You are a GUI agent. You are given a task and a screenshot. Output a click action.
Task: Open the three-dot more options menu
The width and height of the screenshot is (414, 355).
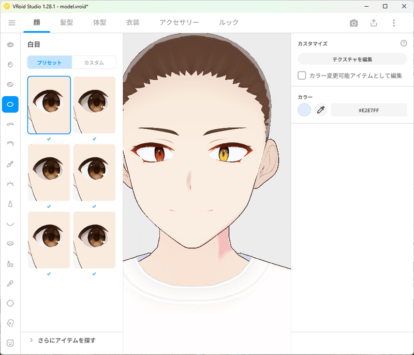(x=394, y=23)
